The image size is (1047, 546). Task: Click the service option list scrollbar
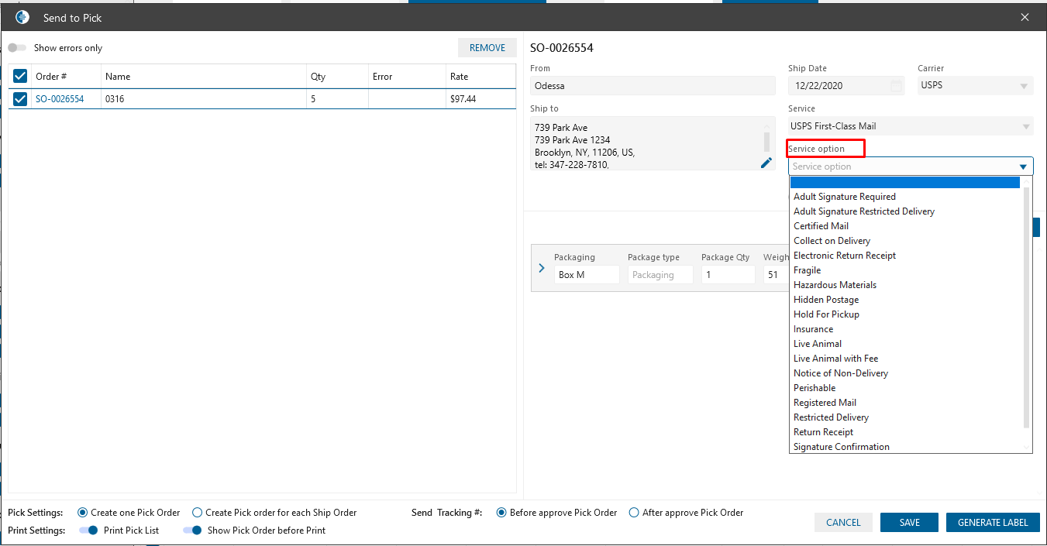(x=1027, y=307)
